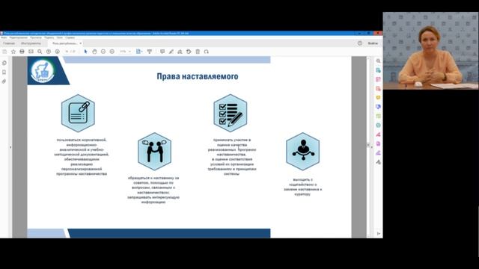This screenshot has height=269, width=479.
Task: Open bookmarks panel in left sidebar
Action: pyautogui.click(x=4, y=72)
